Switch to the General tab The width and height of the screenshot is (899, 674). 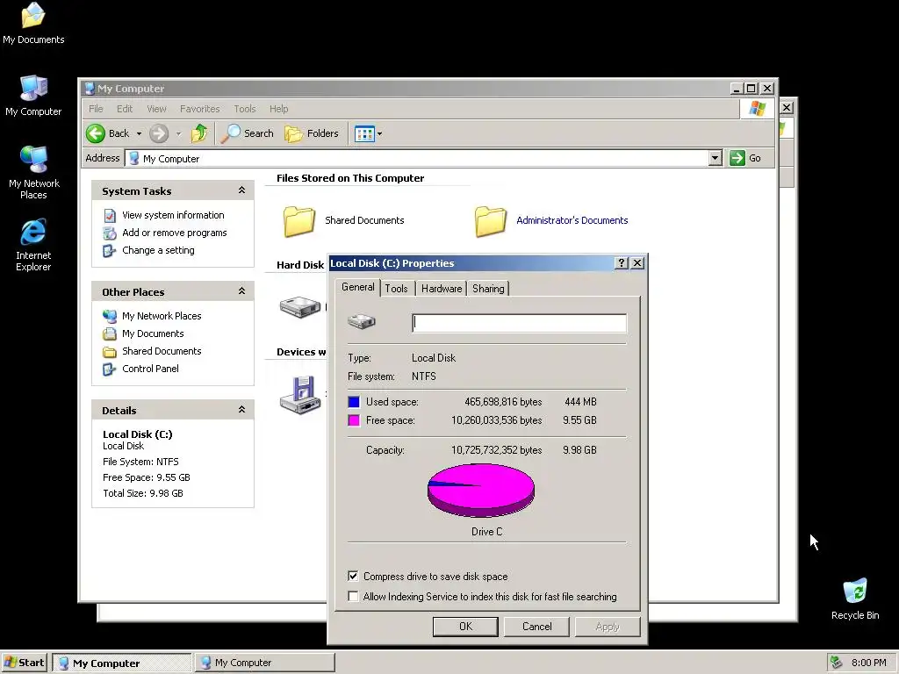[x=358, y=288]
